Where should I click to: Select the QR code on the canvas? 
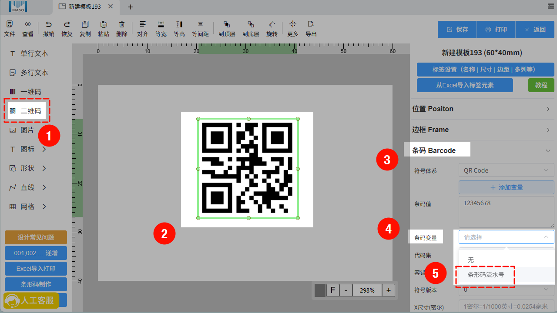click(x=248, y=168)
